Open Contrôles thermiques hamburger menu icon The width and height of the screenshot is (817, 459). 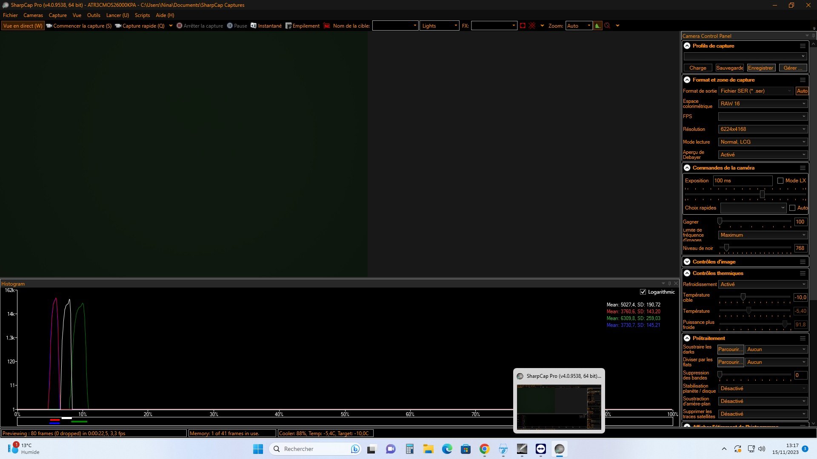pyautogui.click(x=803, y=273)
